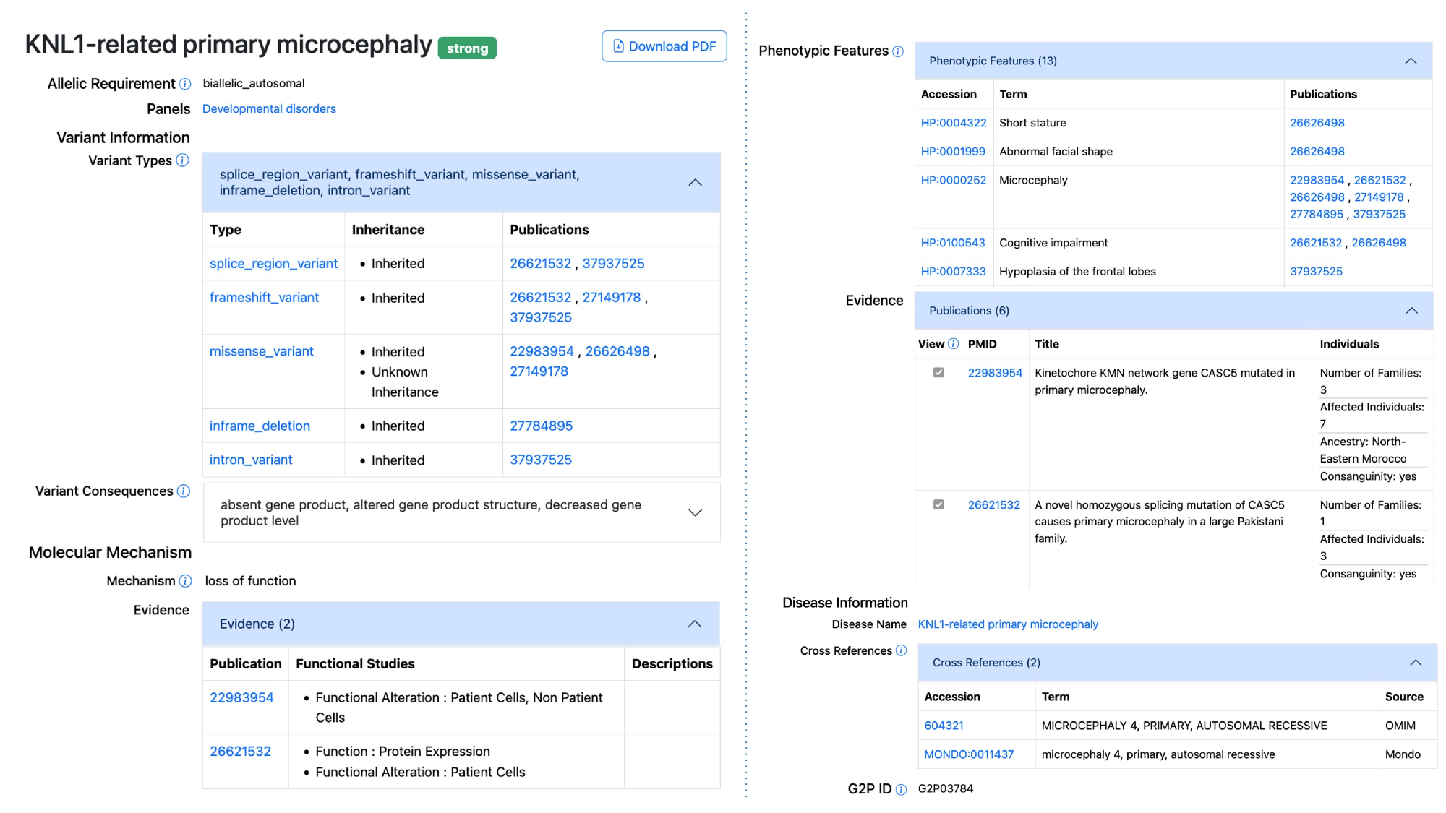This screenshot has width=1446, height=813.
Task: Click info icon next to Mechanism
Action: [185, 581]
